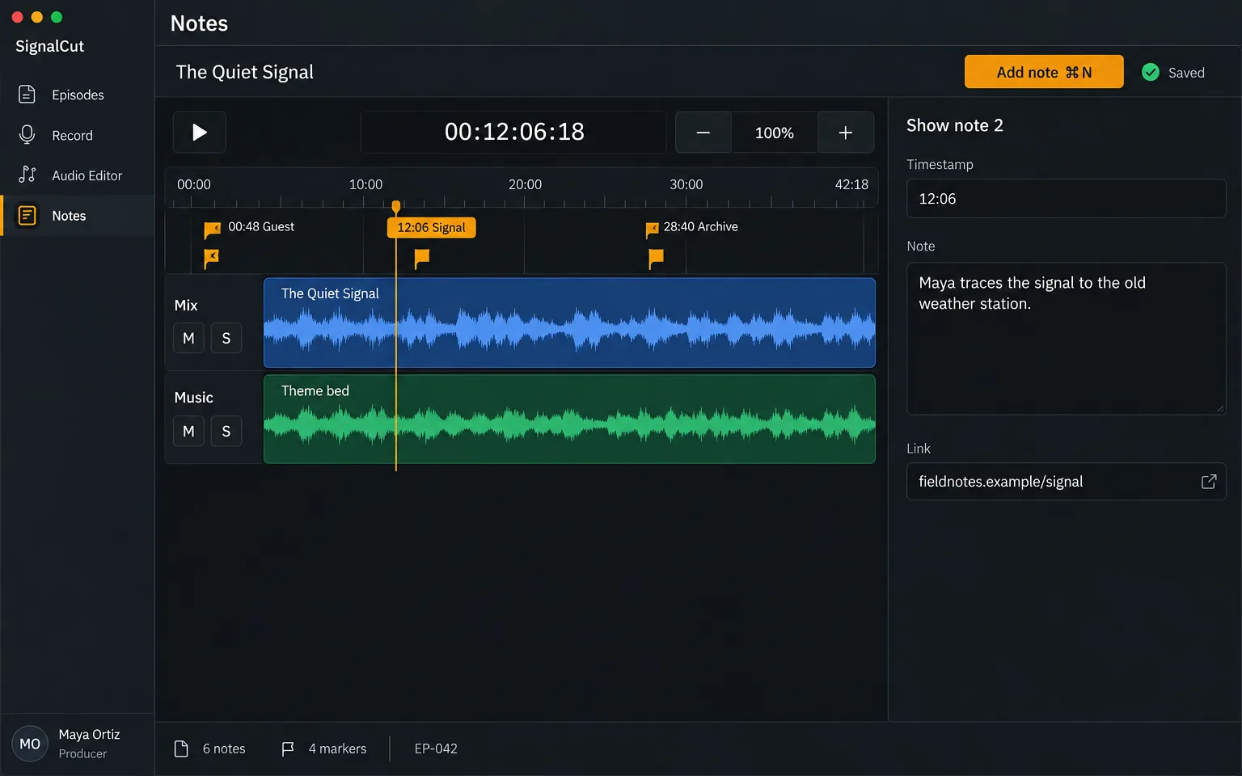Click the macOS green fullscreen window button
The width and height of the screenshot is (1242, 776).
[x=57, y=17]
